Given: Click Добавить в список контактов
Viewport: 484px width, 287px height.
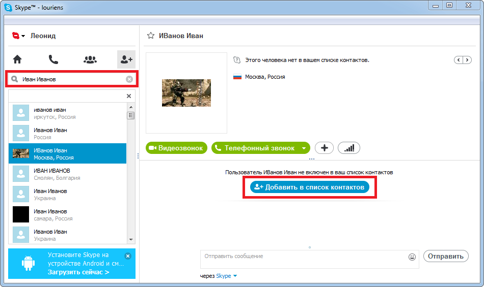Looking at the screenshot, I should (x=310, y=187).
